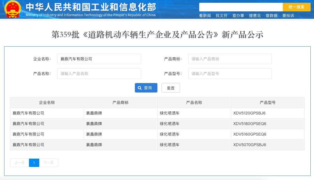The width and height of the screenshot is (314, 180).
Task: Click the 产品名称 column header
Action: tap(194, 102)
